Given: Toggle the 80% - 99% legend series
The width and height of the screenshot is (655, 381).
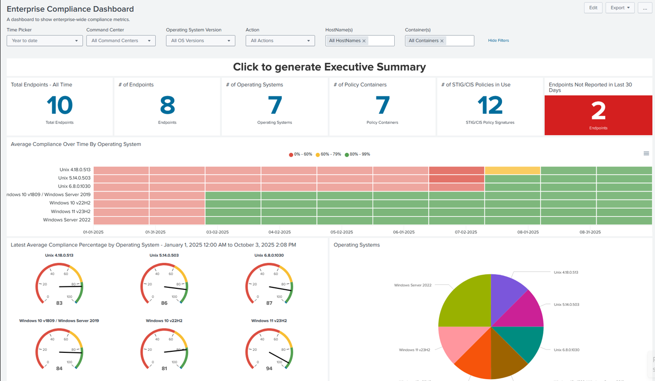Looking at the screenshot, I should (x=357, y=154).
